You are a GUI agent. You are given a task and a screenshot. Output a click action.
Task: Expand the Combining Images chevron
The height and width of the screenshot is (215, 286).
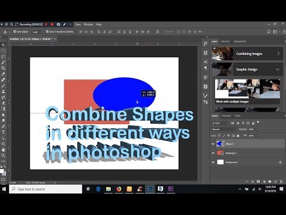(278, 54)
